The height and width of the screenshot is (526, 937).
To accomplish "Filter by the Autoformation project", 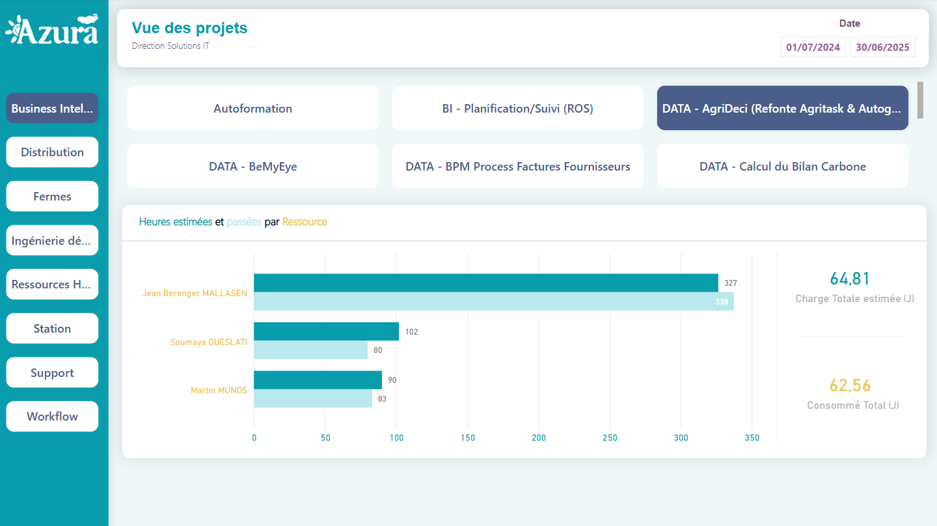I will [252, 109].
